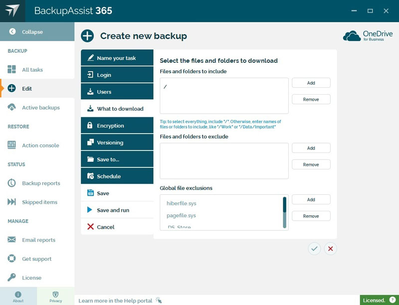Image resolution: width=399 pixels, height=305 pixels.
Task: Discard with the round red X button
Action: pyautogui.click(x=330, y=249)
